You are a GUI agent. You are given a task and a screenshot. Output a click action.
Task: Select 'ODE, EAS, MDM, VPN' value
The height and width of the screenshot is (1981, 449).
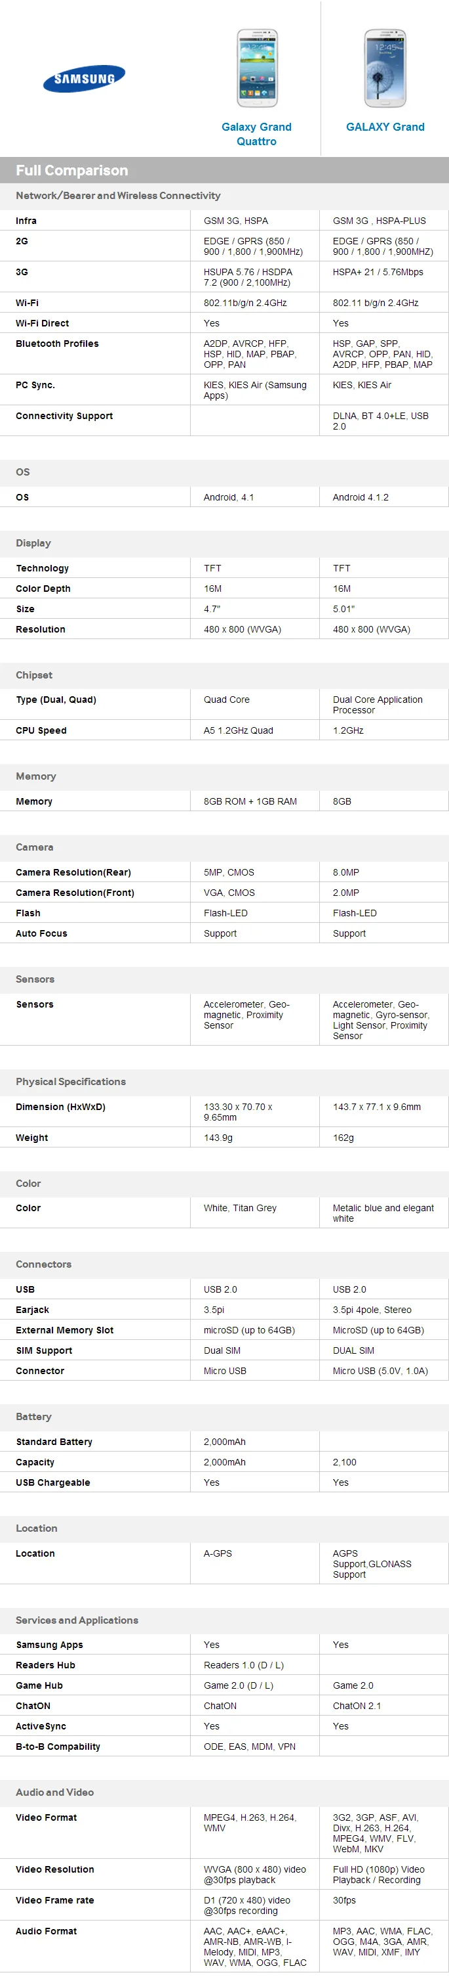250,1747
